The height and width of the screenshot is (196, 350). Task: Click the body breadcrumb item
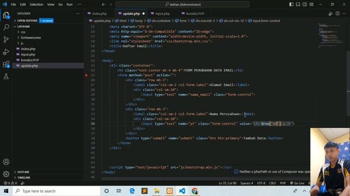pyautogui.click(x=137, y=21)
